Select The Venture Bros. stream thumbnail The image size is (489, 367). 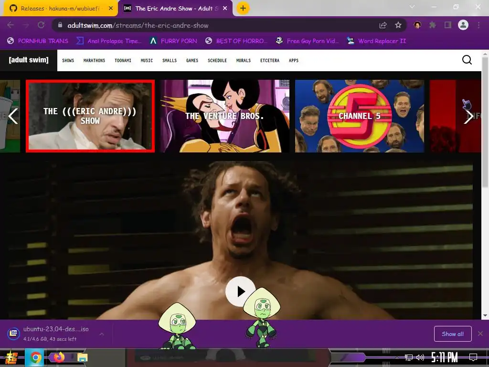pyautogui.click(x=225, y=116)
